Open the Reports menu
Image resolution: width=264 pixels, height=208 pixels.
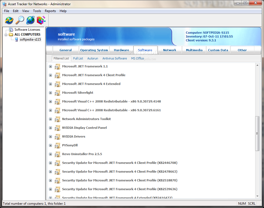(x=50, y=11)
